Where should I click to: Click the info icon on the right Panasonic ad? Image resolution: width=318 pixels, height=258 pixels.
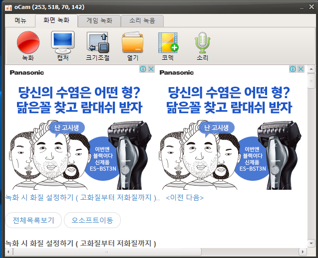pyautogui.click(x=293, y=69)
